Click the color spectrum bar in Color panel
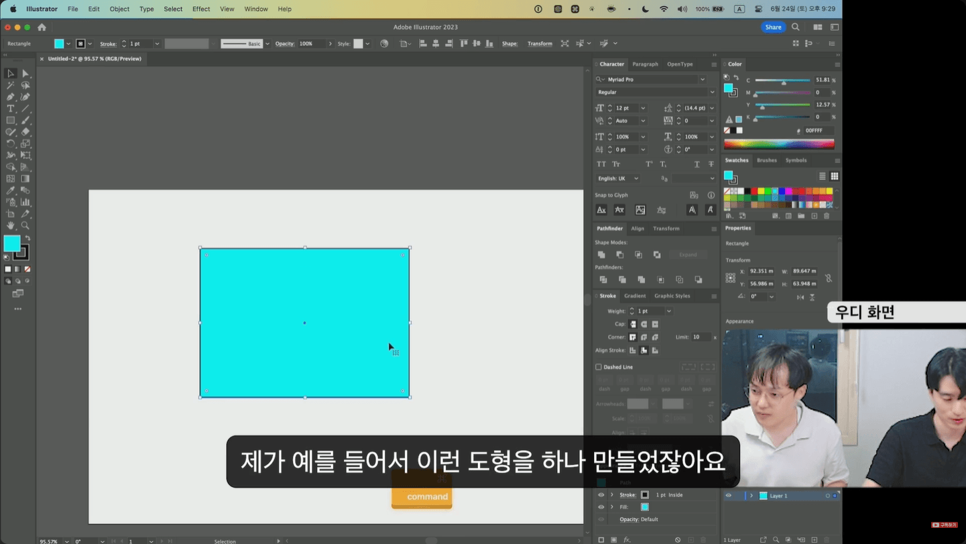 point(779,143)
